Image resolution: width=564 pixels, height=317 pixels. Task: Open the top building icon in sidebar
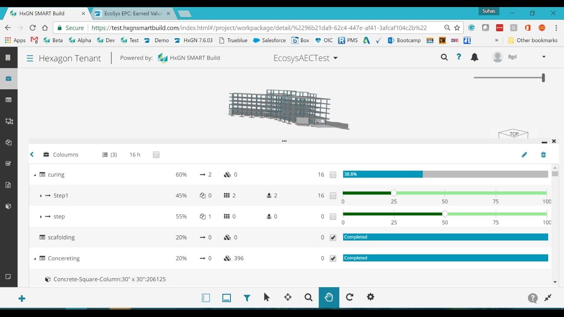point(8,58)
